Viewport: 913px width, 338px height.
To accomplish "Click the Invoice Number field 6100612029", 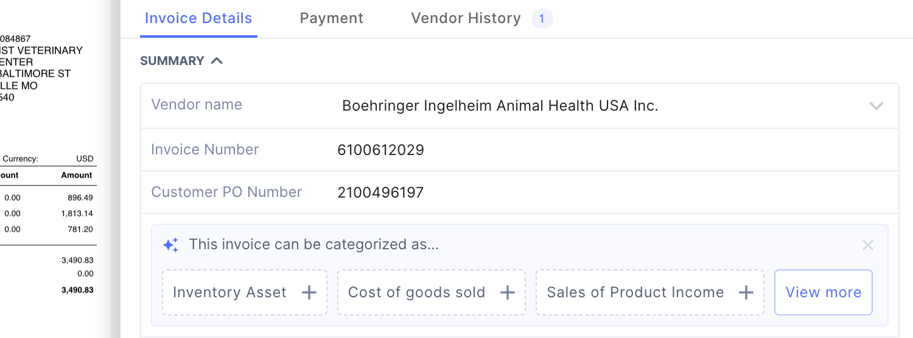I will tap(381, 150).
